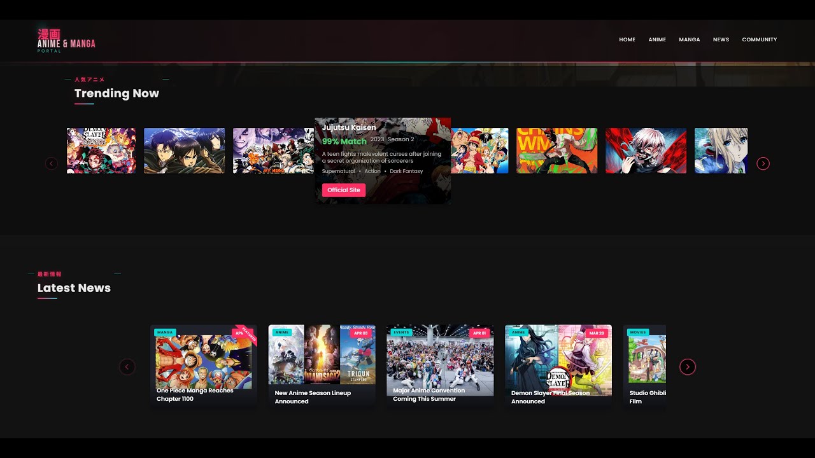The width and height of the screenshot is (815, 458).
Task: Open One Piece Manga Reaches Chapter 1100 article
Action: [204, 367]
